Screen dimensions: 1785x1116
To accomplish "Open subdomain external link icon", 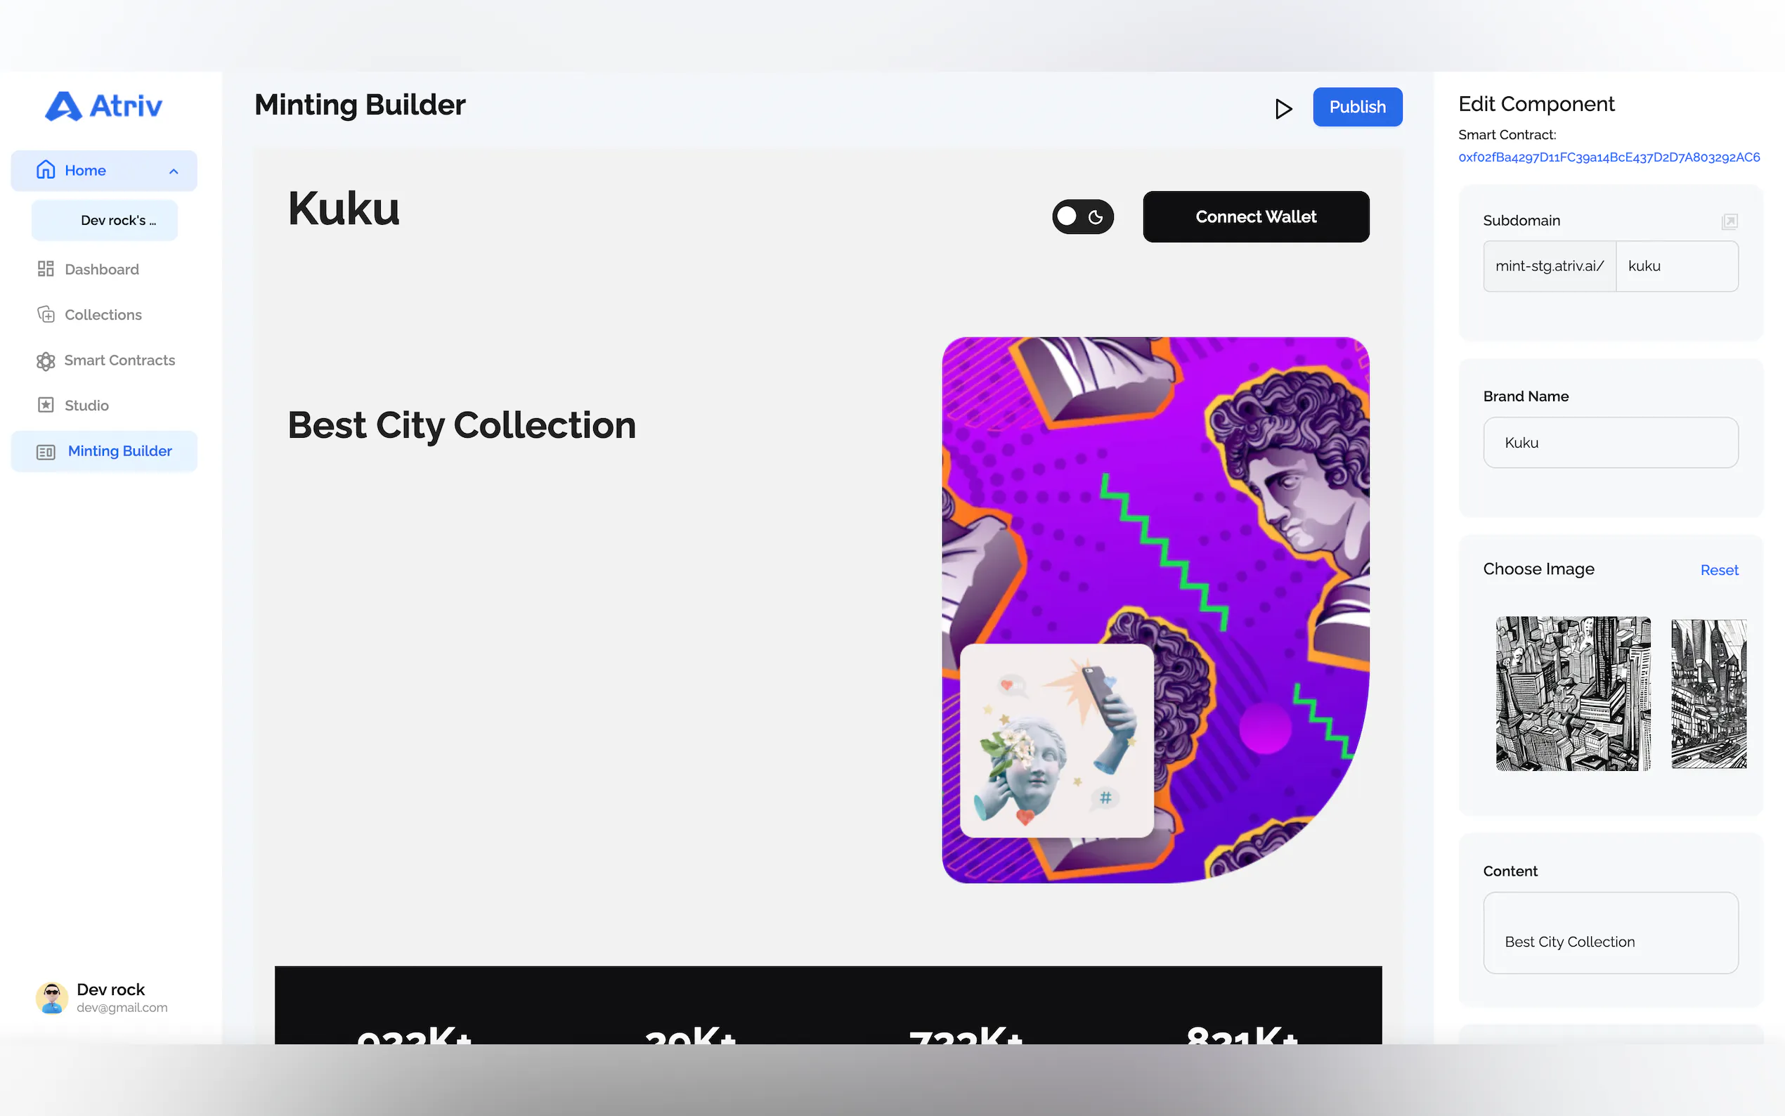I will (1729, 221).
